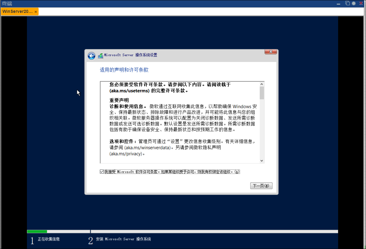Viewport: 366px width, 249px height.
Task: Click the text (aka.ms/useterms) in the license
Action: pos(130,91)
